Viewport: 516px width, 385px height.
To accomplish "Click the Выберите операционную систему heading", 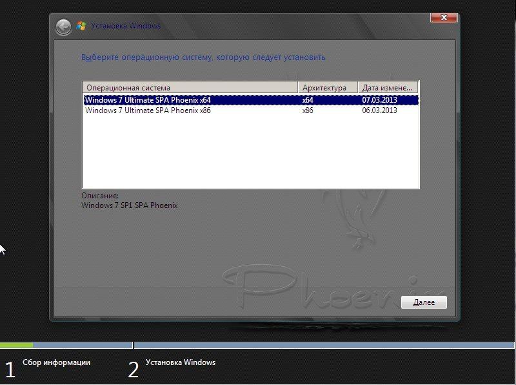I will 203,57.
